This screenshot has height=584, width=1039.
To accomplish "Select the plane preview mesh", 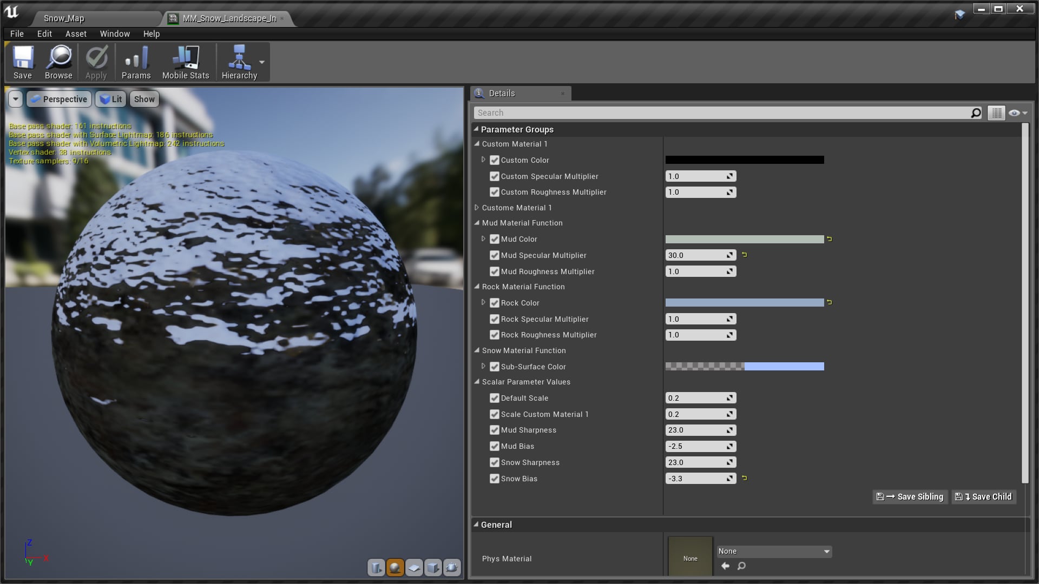I will click(414, 567).
